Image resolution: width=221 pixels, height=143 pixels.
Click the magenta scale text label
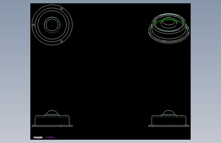(x=49, y=137)
